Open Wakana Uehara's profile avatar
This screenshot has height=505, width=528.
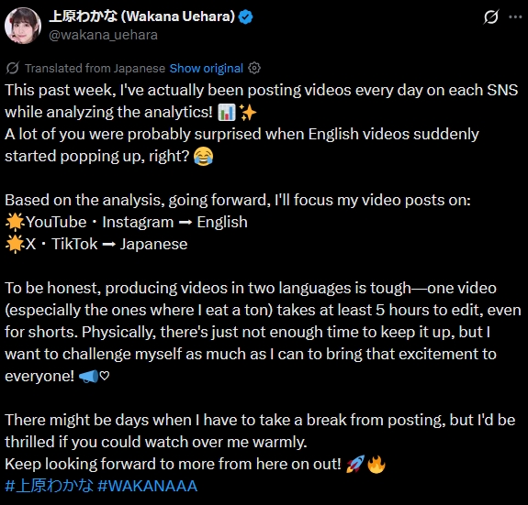click(x=23, y=26)
